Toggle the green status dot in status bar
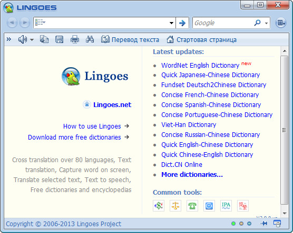Viewport: 293px width, 233px height. point(233,224)
